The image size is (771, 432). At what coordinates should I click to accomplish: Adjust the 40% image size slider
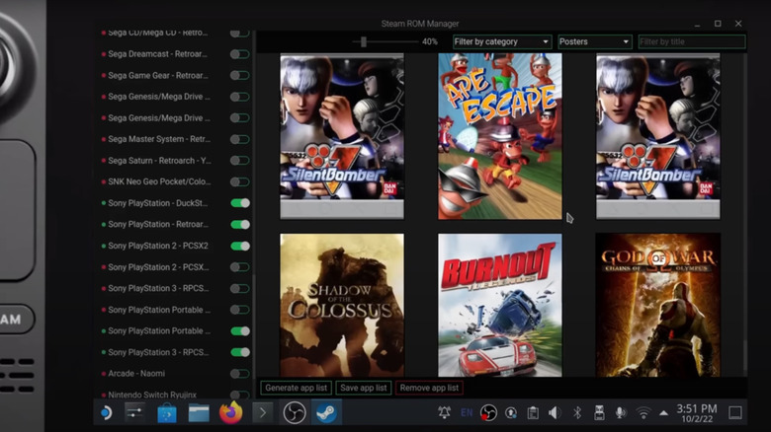(364, 41)
